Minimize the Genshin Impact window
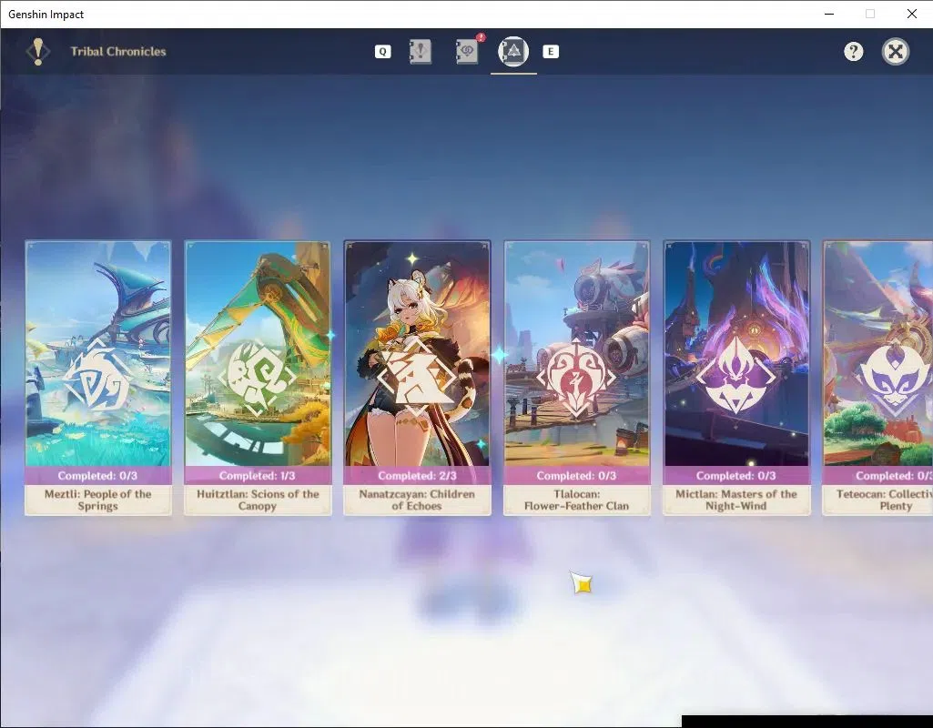Screen dimensions: 933x728 829,14
